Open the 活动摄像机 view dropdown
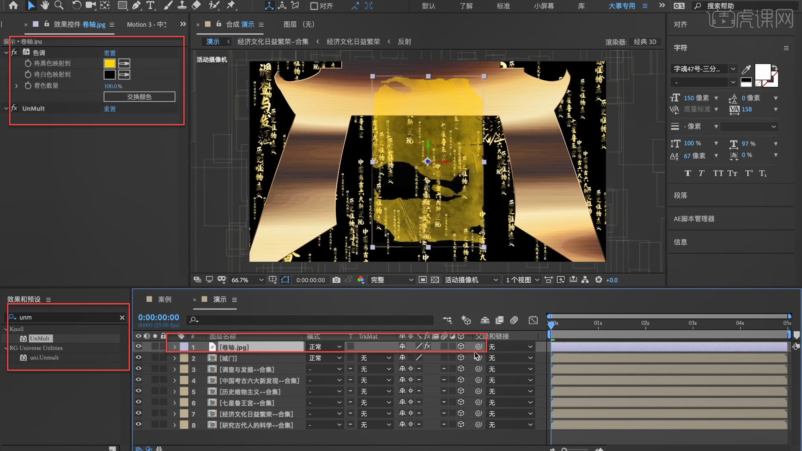Image resolution: width=802 pixels, height=451 pixels. click(x=472, y=280)
